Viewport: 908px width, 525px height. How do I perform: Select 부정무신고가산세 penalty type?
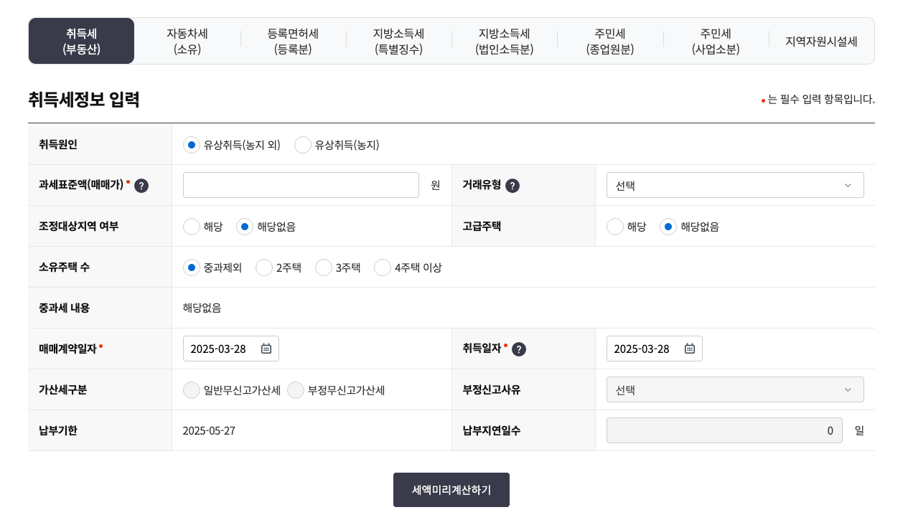click(296, 390)
